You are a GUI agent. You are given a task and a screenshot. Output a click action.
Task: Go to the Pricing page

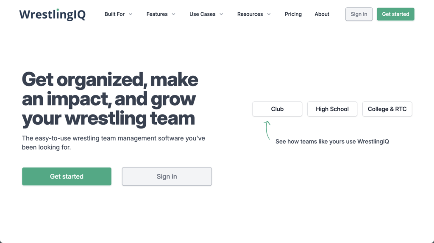coord(293,14)
